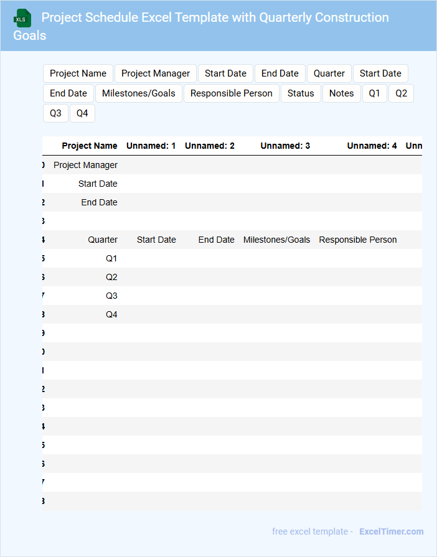Choose the Quarter tag at the top
The height and width of the screenshot is (557, 437).
click(329, 73)
